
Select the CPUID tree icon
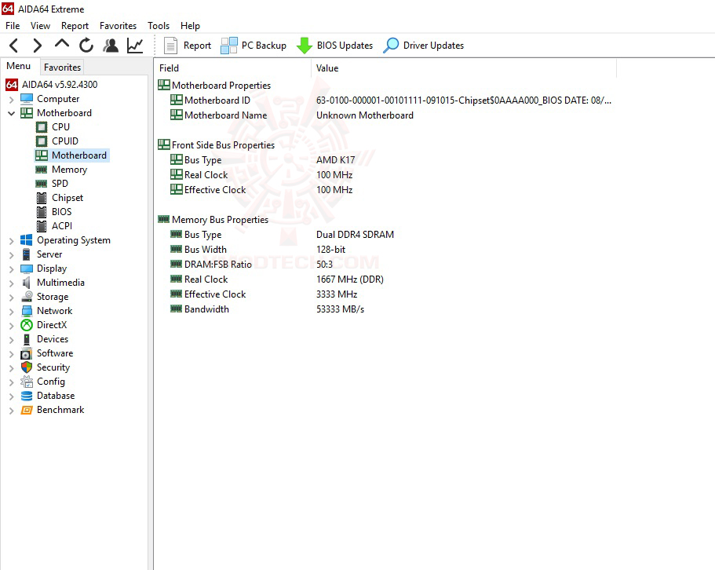(x=42, y=141)
